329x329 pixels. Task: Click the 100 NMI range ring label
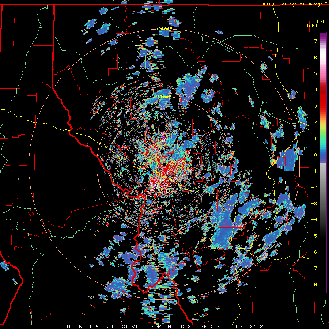(164, 29)
